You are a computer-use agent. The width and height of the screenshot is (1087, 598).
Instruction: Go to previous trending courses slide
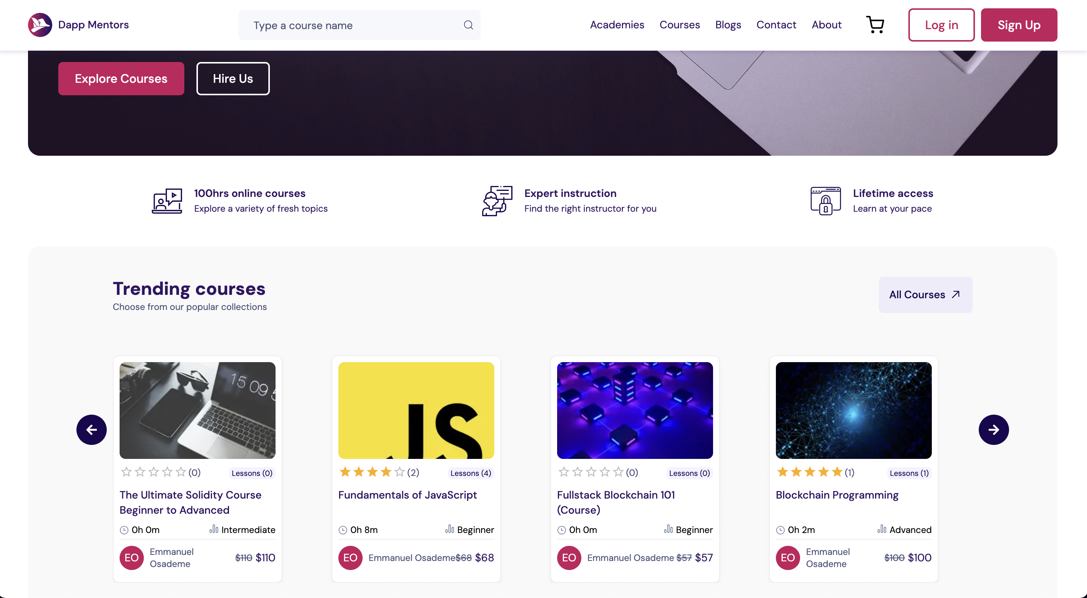pos(91,429)
